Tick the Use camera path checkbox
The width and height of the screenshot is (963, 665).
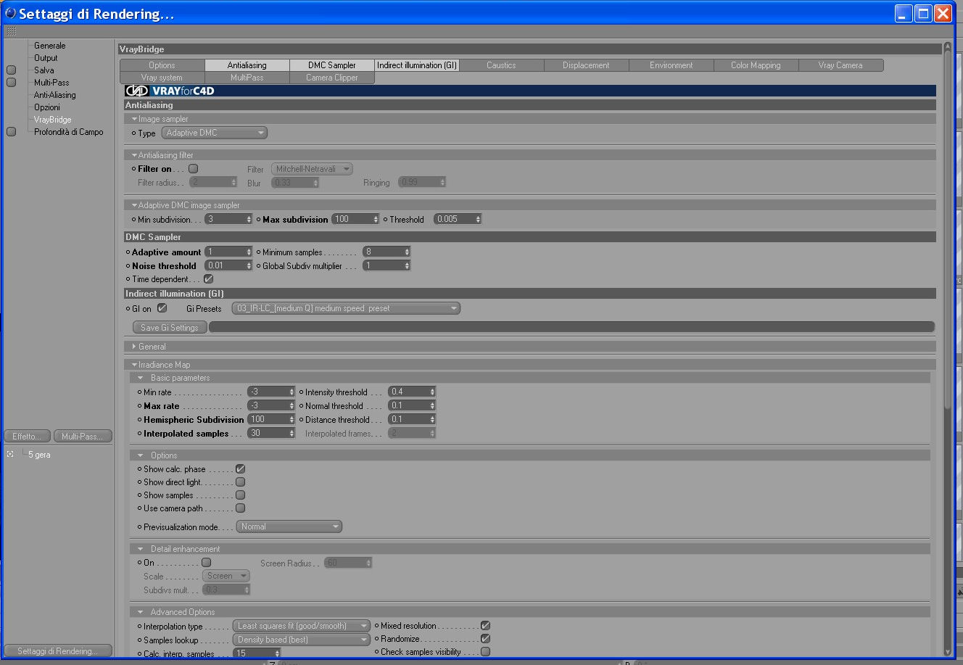tap(241, 508)
